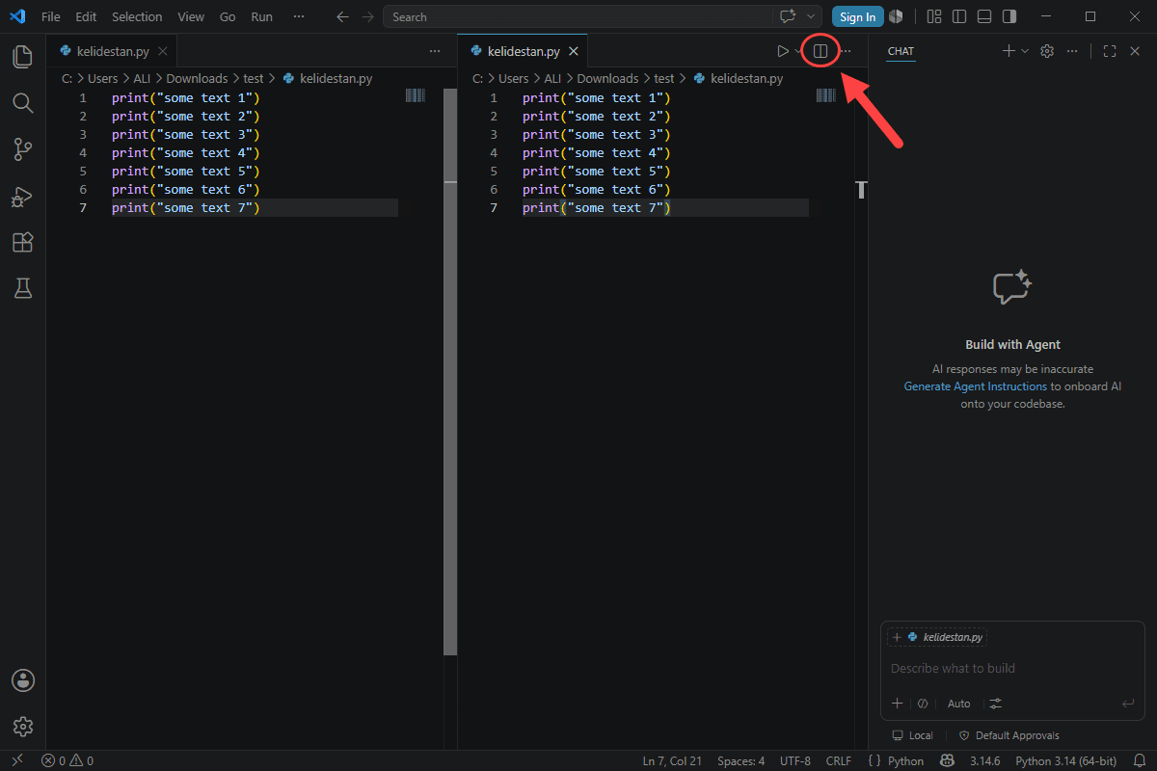This screenshot has height=771, width=1157.
Task: Open the Search view in activity bar
Action: click(23, 103)
